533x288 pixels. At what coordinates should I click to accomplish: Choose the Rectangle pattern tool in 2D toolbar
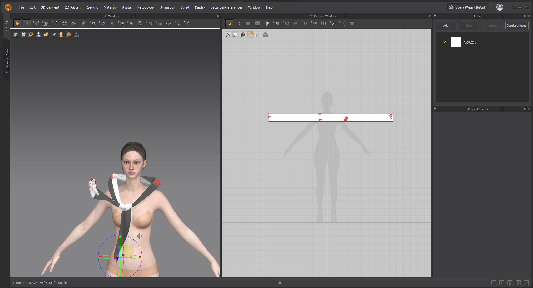tap(248, 24)
